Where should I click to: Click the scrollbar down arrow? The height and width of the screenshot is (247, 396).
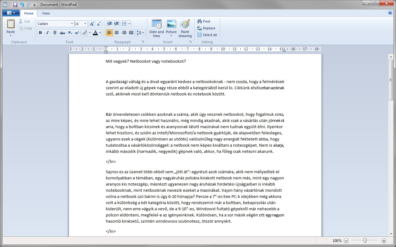click(x=391, y=234)
